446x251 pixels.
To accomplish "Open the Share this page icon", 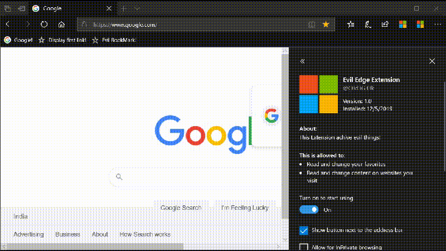I will coord(385,25).
